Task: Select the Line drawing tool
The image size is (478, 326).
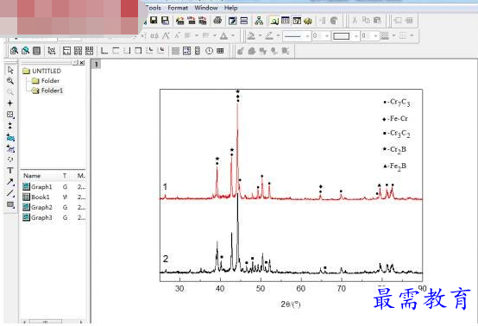Action: (10, 193)
